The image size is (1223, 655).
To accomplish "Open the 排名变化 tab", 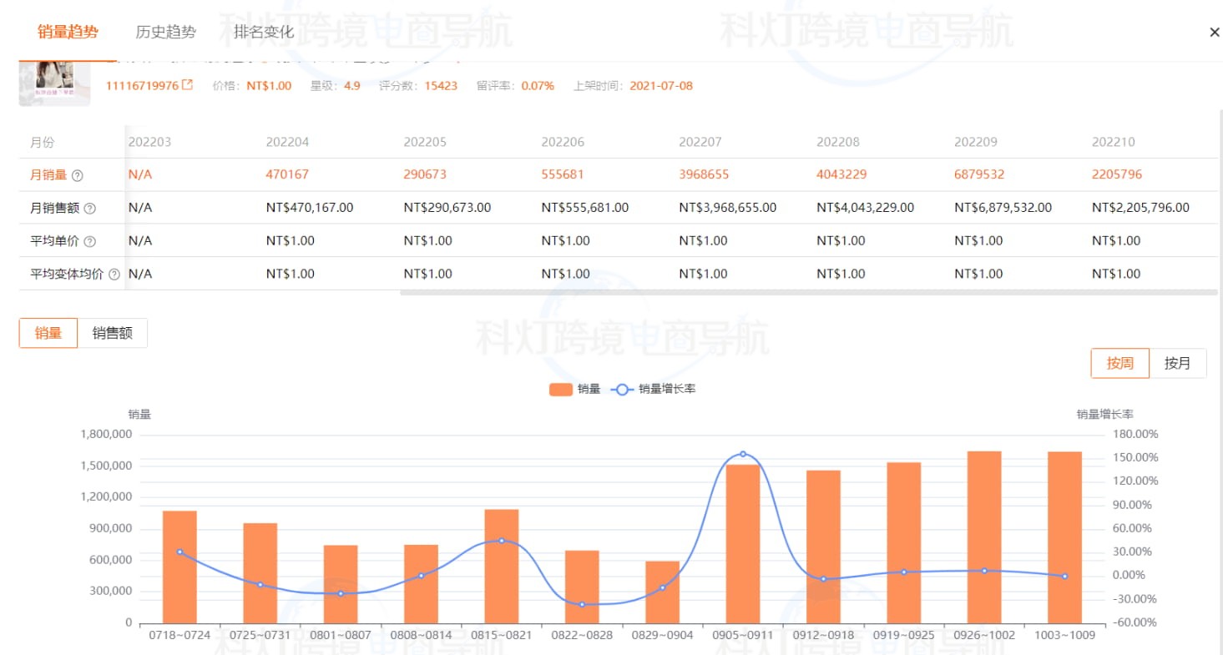I will [264, 33].
